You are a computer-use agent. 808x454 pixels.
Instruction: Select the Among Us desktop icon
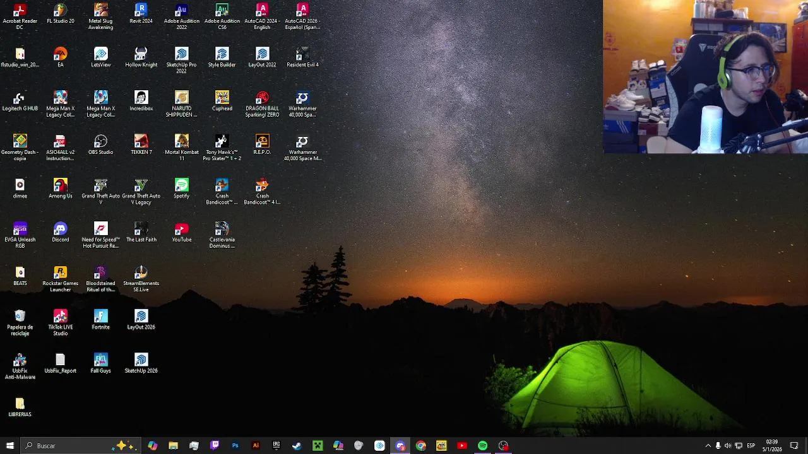(x=60, y=189)
